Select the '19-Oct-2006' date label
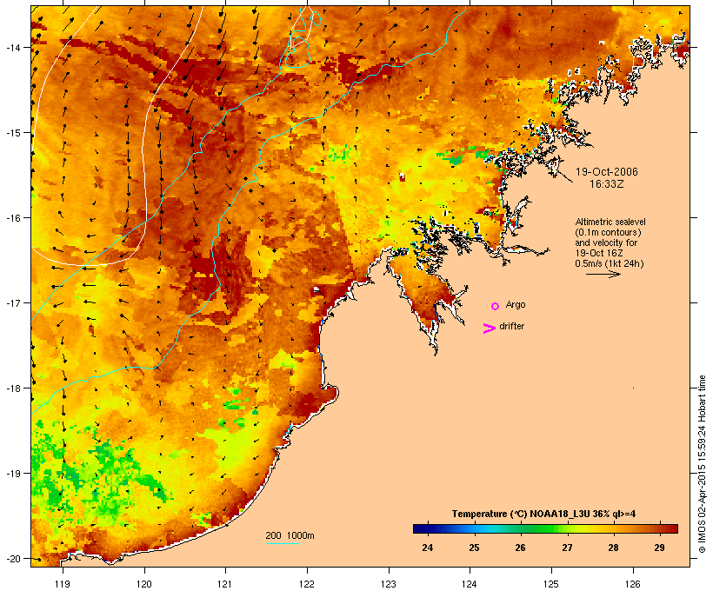713x591 pixels. [x=607, y=172]
